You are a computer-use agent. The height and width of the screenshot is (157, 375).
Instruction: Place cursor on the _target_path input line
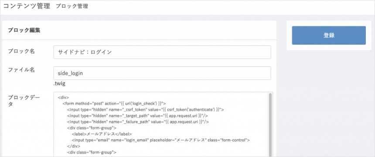[x=137, y=116]
